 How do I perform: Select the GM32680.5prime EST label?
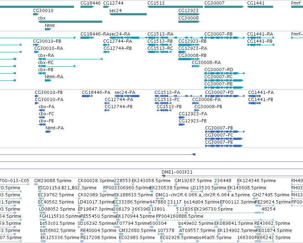137,231
